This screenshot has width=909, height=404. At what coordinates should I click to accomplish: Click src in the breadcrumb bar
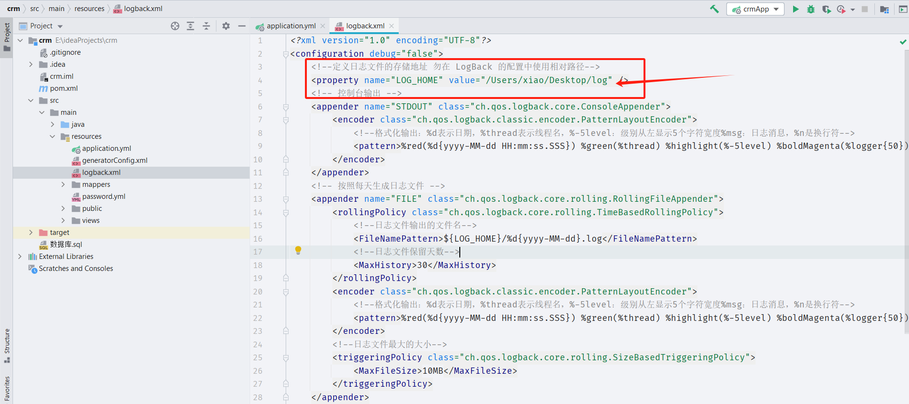pyautogui.click(x=35, y=9)
